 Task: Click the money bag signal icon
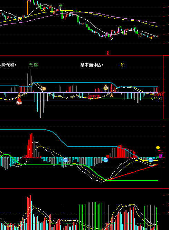click(x=106, y=87)
